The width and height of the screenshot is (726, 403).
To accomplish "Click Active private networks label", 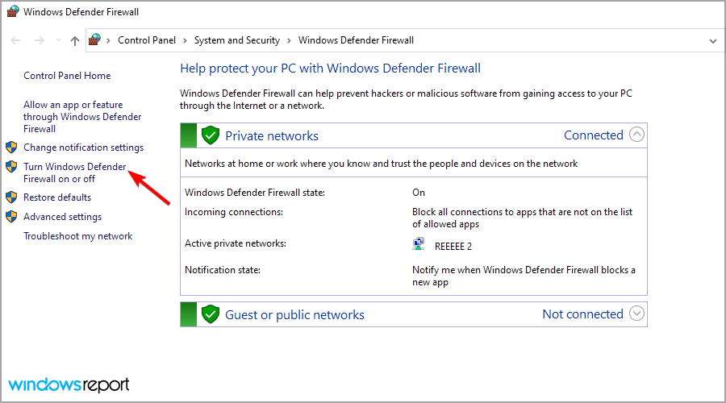I will click(236, 243).
